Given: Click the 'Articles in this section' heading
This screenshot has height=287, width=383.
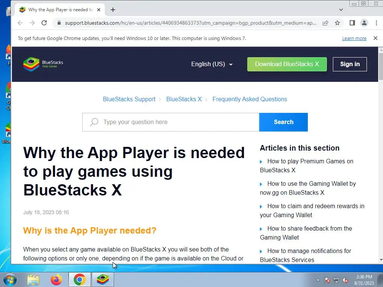Looking at the screenshot, I should 300,148.
